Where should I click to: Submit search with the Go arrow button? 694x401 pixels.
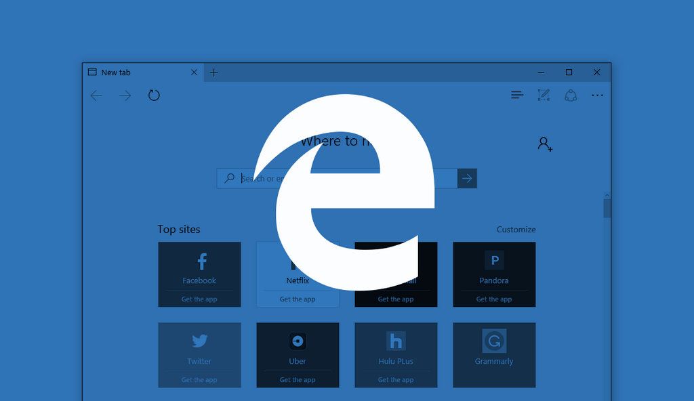tap(467, 177)
